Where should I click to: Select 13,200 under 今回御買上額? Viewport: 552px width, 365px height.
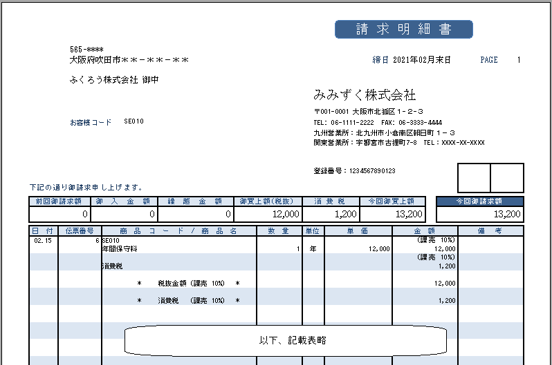point(409,214)
